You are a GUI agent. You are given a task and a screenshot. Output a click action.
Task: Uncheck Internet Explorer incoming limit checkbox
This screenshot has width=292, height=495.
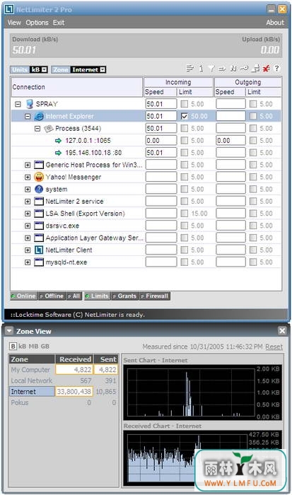[185, 116]
